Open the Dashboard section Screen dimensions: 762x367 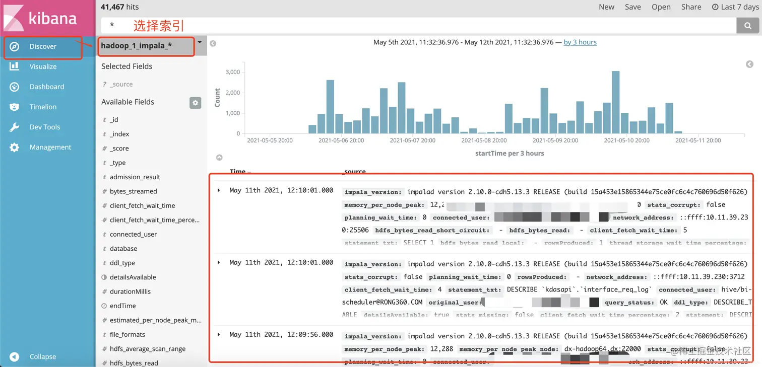coord(46,87)
